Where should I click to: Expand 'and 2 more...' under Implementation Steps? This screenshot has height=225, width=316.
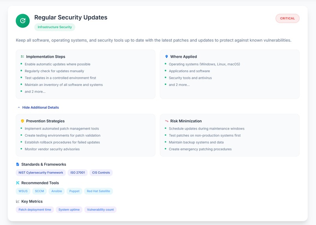coord(35,91)
